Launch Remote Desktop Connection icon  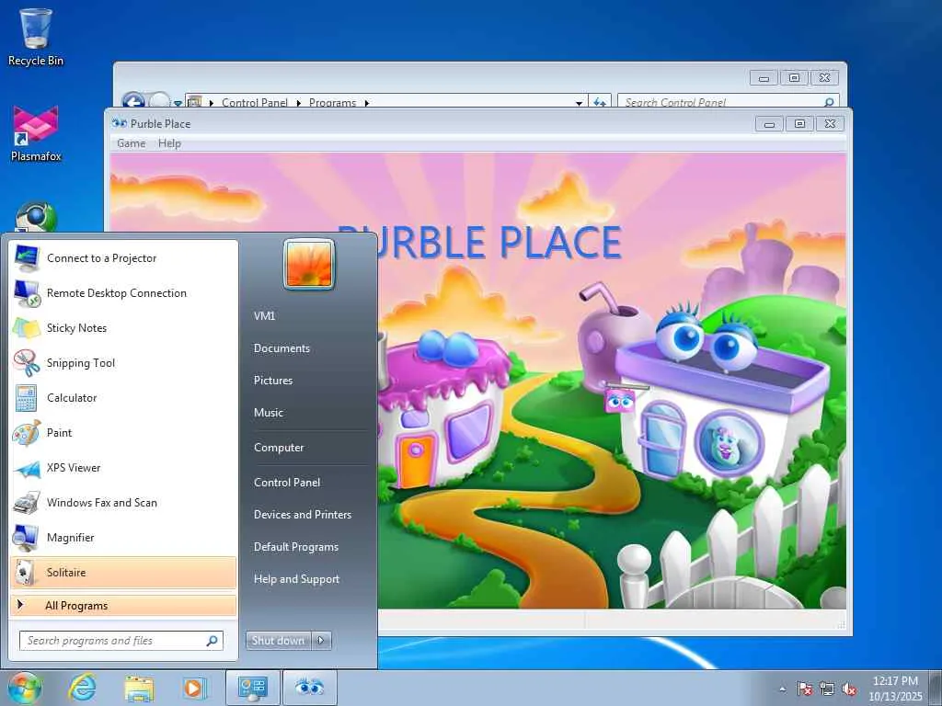click(27, 293)
